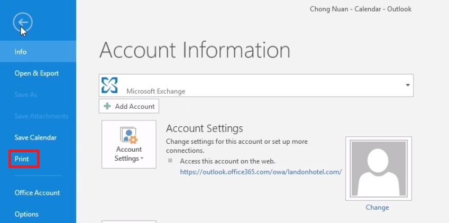Click the greyed Save As item

tap(26, 95)
